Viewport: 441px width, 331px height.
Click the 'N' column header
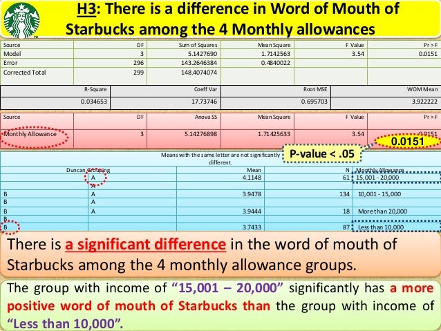pos(348,170)
